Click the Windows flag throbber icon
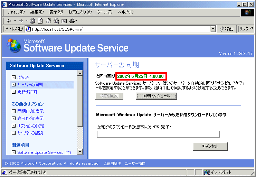The height and width of the screenshot is (177, 256). pos(247,12)
